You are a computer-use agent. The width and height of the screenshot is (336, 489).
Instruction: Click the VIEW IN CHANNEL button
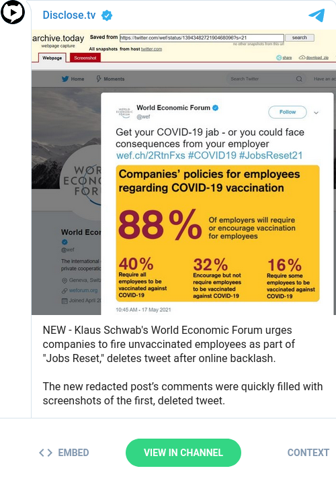(183, 453)
